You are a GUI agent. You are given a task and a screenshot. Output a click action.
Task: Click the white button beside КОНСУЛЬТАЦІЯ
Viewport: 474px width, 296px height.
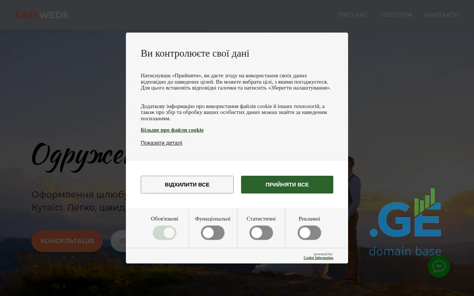point(118,241)
